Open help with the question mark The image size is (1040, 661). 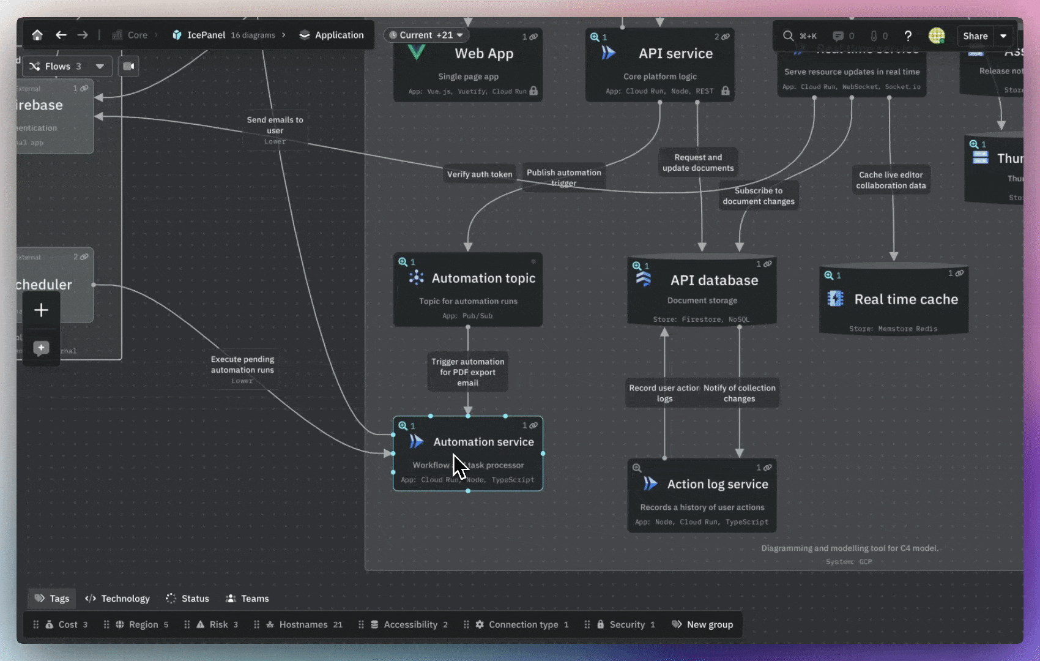[908, 36]
